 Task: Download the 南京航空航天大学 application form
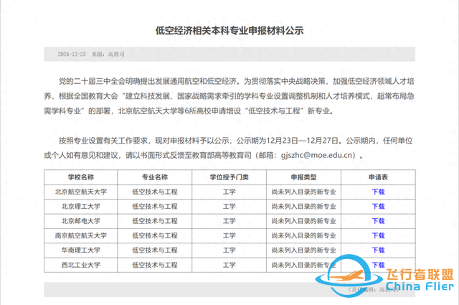pyautogui.click(x=378, y=236)
